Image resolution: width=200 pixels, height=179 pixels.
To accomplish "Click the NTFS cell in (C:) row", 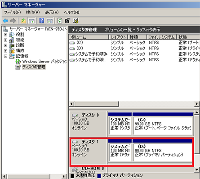I will point(154,43).
